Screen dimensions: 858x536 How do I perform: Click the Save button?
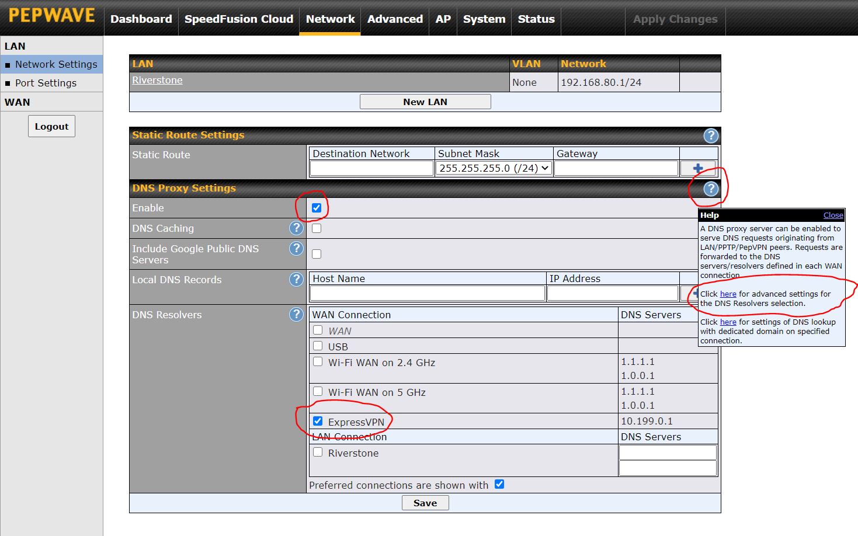(425, 503)
